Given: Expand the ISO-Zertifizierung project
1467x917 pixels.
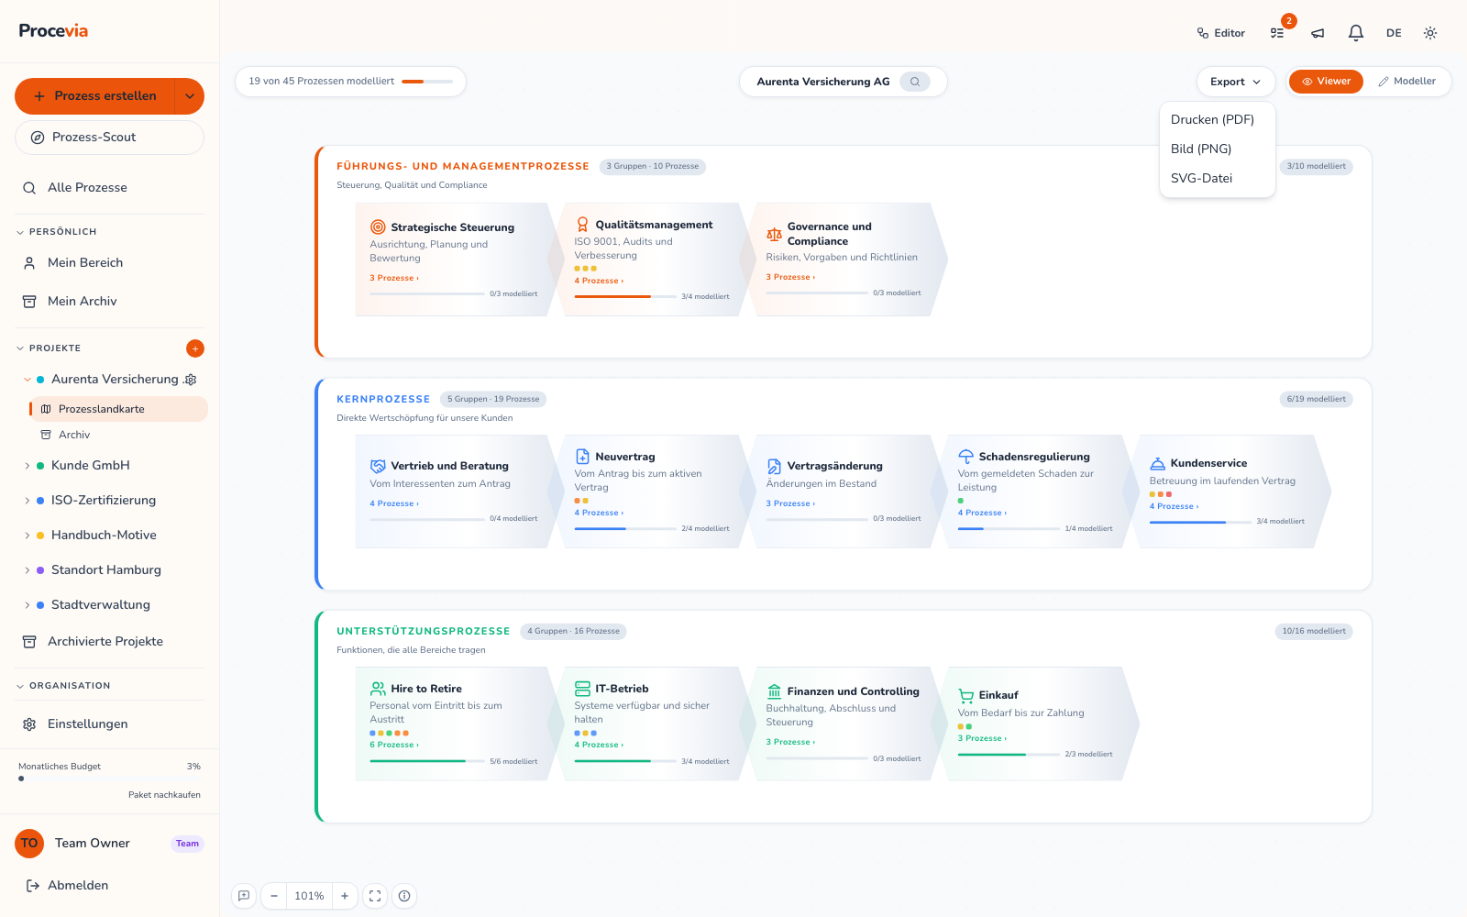Looking at the screenshot, I should [x=28, y=501].
